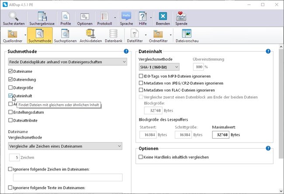Image resolution: width=284 pixels, height=194 pixels.
Task: Open the Dateifilter tab
Action: tap(135, 36)
